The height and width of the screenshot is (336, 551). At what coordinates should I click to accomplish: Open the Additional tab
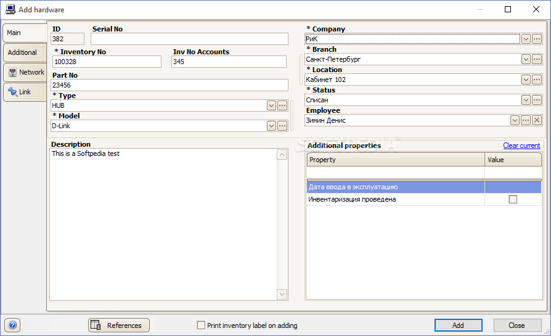(22, 52)
